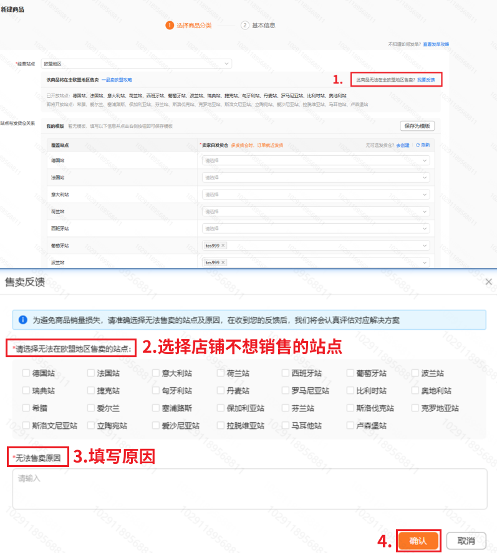Screen dimensions: 497x553
Task: Expand warehouse dropdown for 法国站 row
Action: [x=316, y=178]
